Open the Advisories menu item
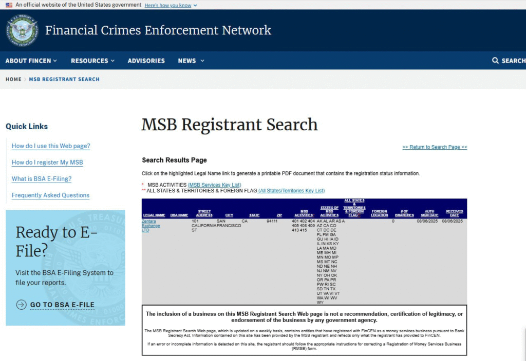Image resolution: width=526 pixels, height=361 pixels. pyautogui.click(x=146, y=61)
